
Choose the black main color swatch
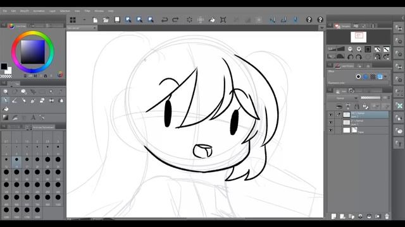tap(4, 66)
